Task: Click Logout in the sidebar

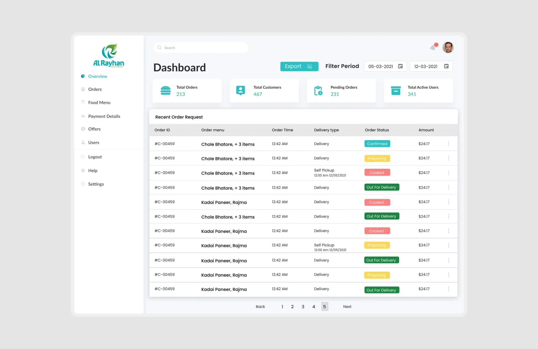Action: 95,157
